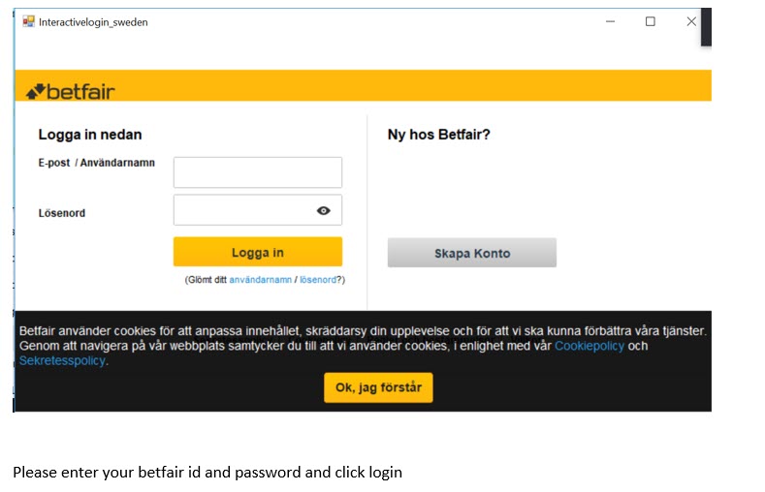The width and height of the screenshot is (765, 492).
Task: Click the Logga in nedan heading
Action: 90,135
